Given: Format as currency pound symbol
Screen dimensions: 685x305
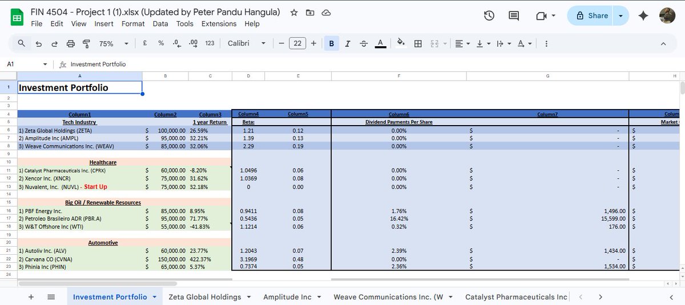Looking at the screenshot, I should 146,43.
